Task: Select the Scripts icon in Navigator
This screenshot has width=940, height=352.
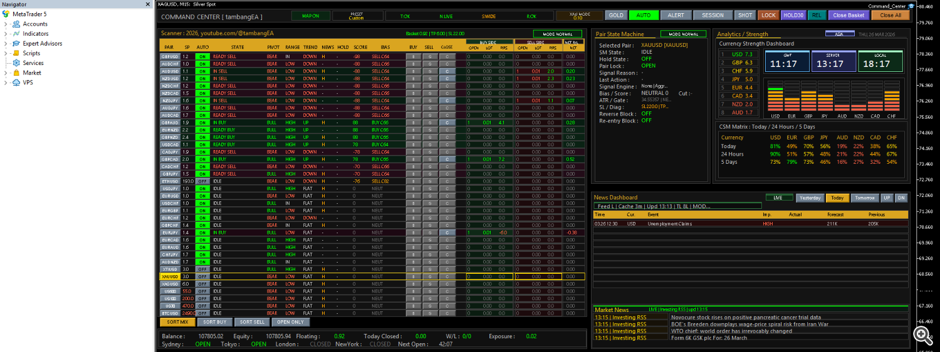Action: (16, 53)
